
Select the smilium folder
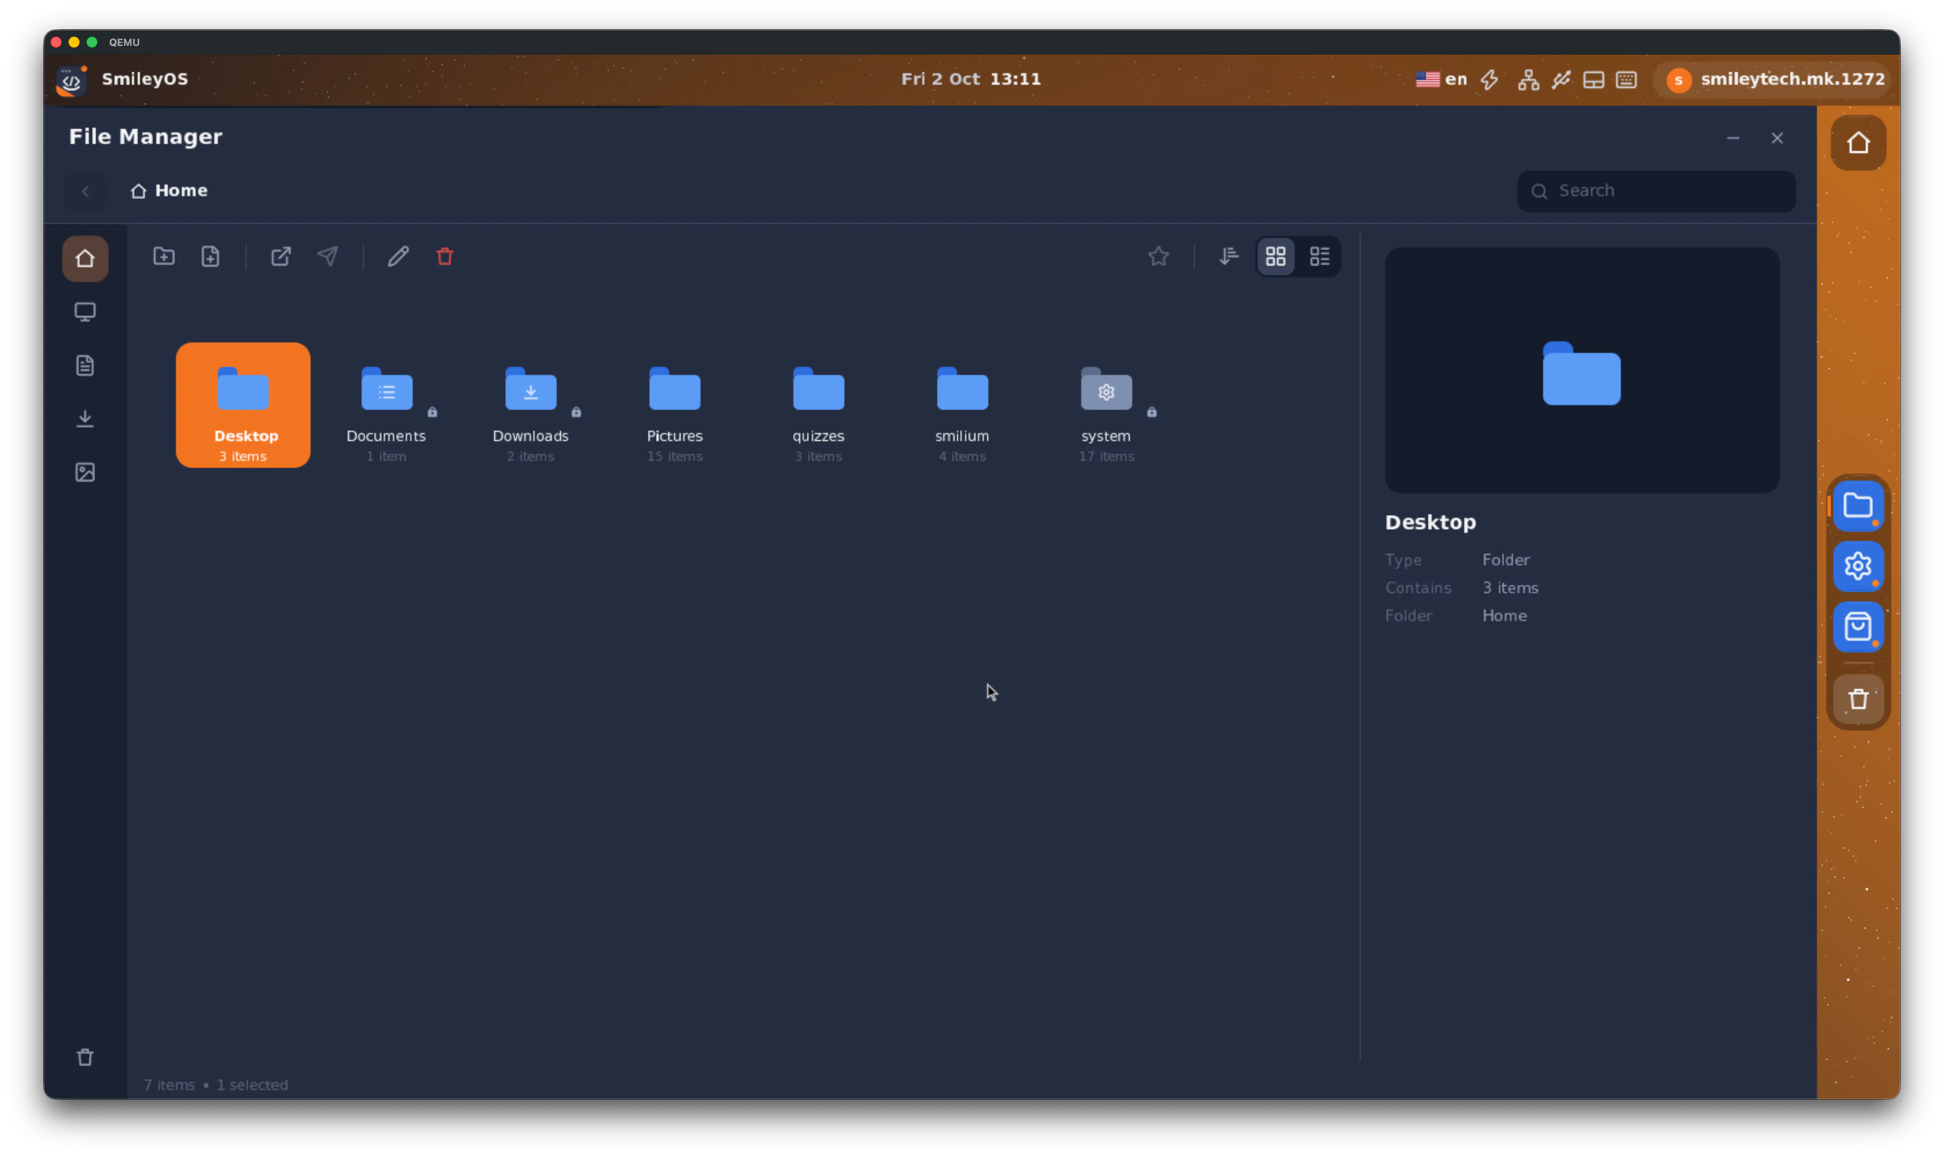[x=963, y=405]
